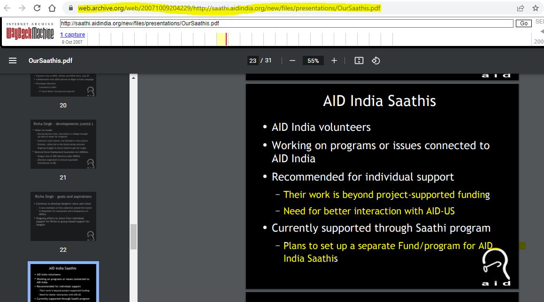Rotate the PDF counterclockwise
Screen dimensions: 544x302
(x=376, y=60)
